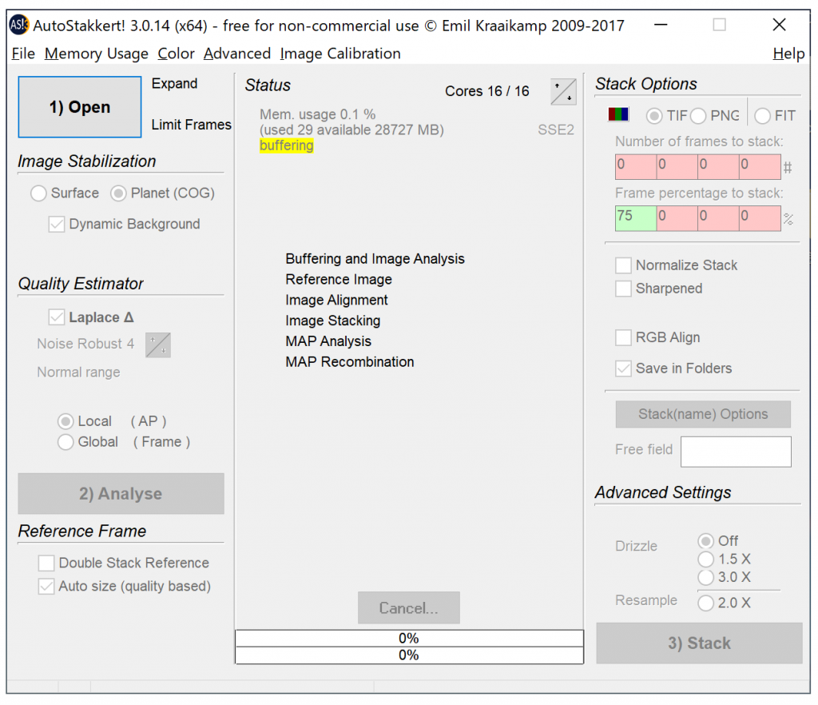Viewport: 818px width, 705px height.
Task: Click the lower 0% progress bar
Action: point(409,655)
